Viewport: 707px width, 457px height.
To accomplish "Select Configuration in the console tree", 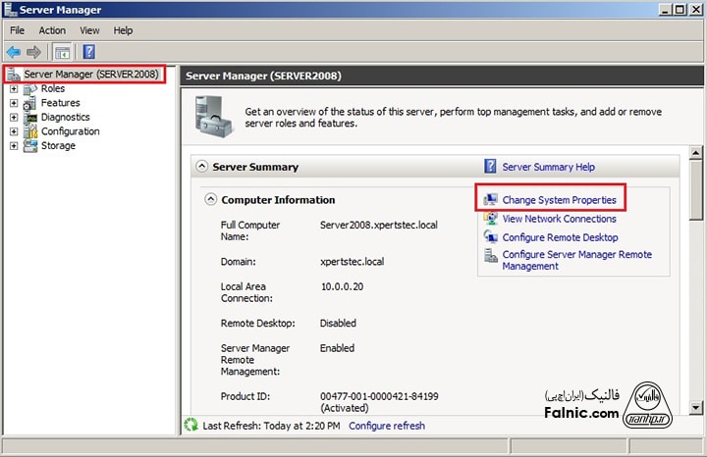I will [70, 131].
